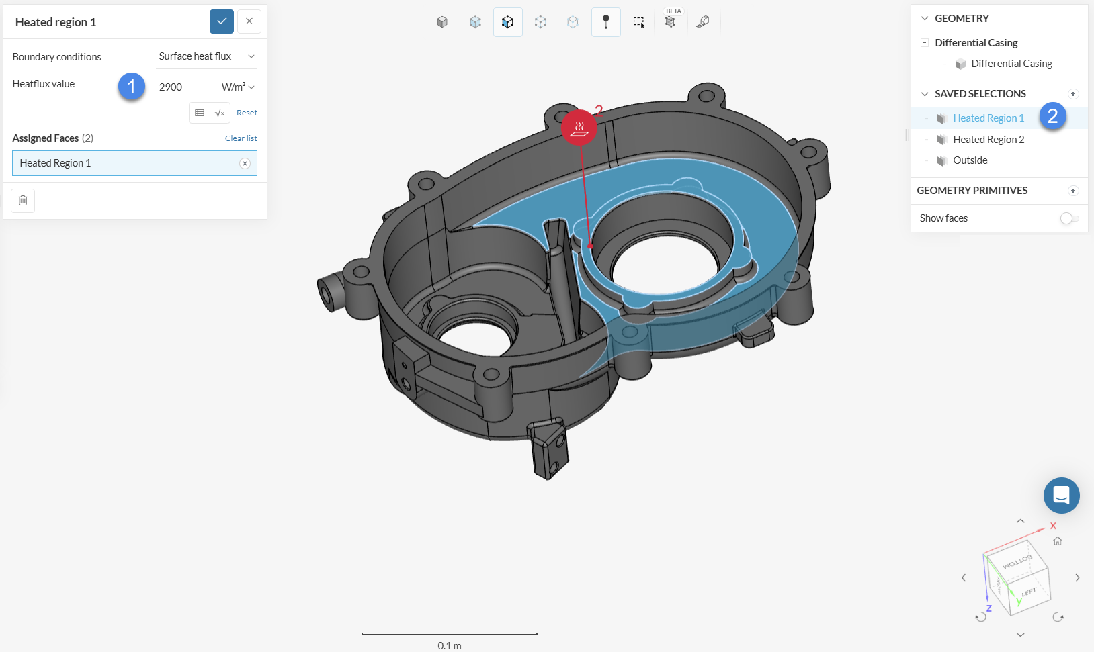
Task: Enable the Show faces toggle
Action: tap(1068, 218)
